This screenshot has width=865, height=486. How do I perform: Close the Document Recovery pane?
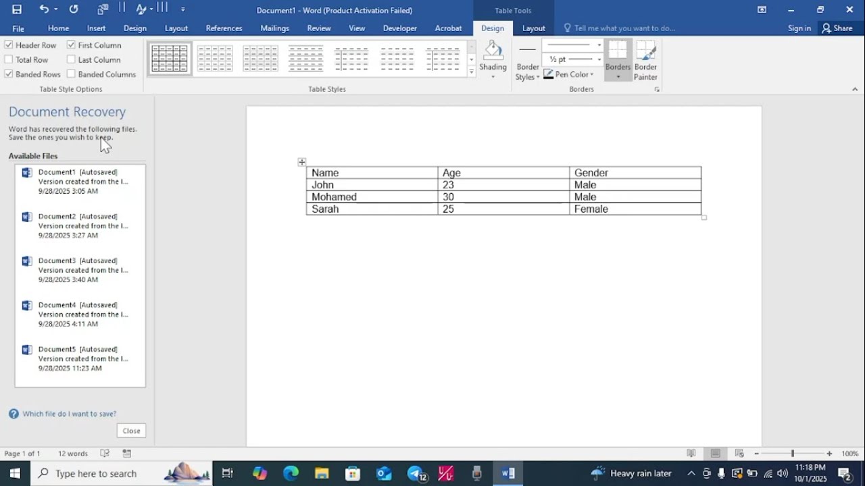[x=131, y=431]
